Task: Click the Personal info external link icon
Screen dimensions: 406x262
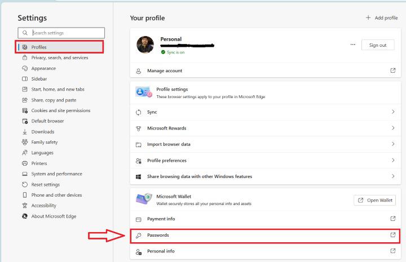Action: click(393, 251)
